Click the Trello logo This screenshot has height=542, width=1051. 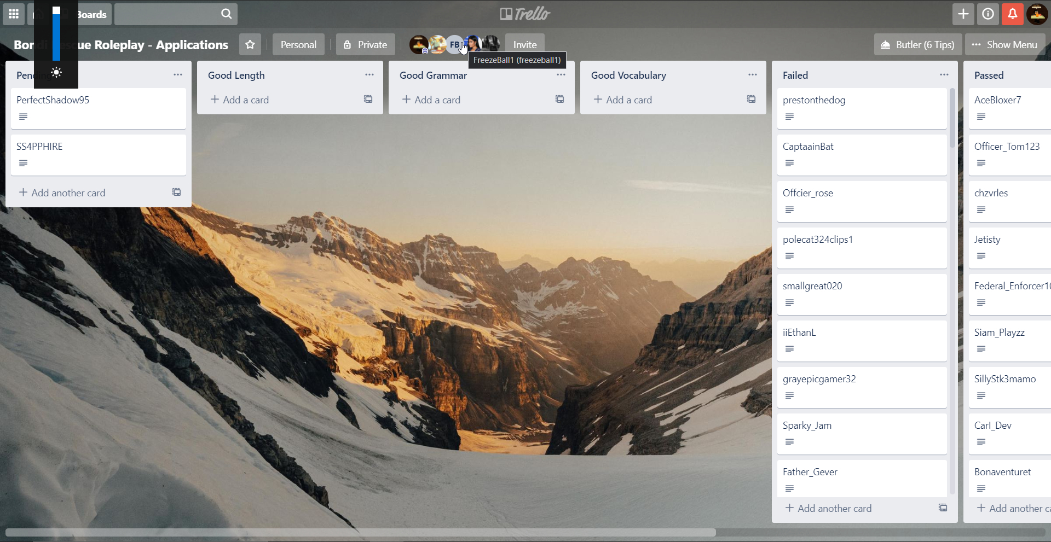click(525, 14)
